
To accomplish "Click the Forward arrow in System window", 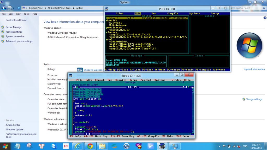I will pos(10,8).
